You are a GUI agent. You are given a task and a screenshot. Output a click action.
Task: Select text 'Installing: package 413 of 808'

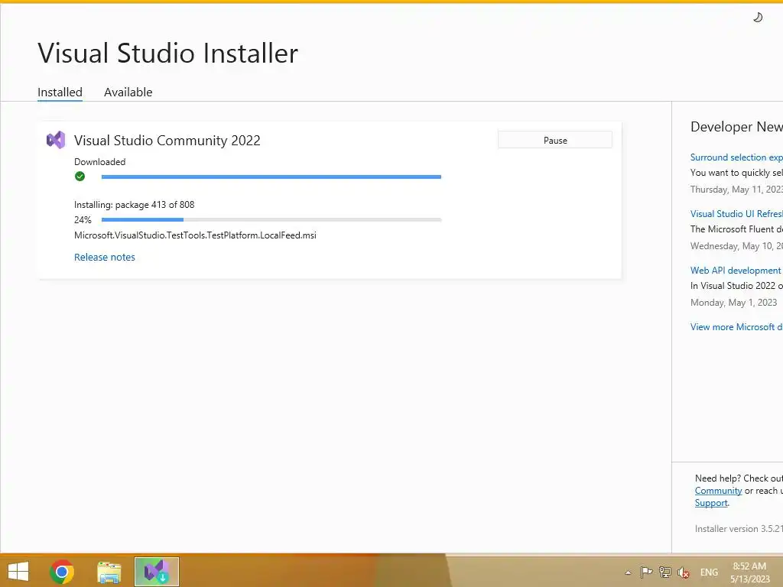[x=135, y=205]
